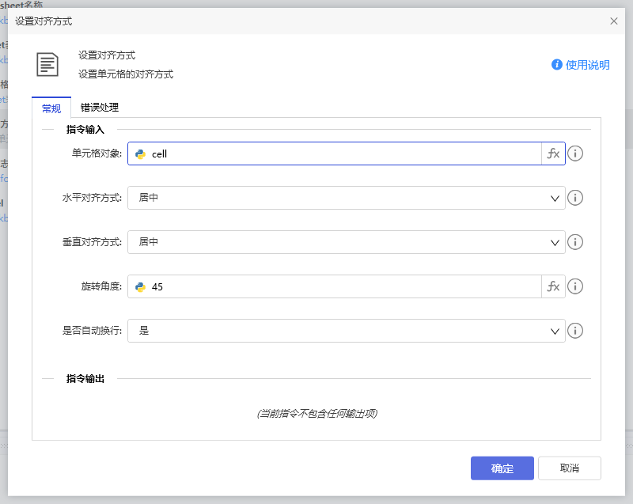This screenshot has width=633, height=504.
Task: Open the 水平对齐方式 dropdown
Action: (x=346, y=198)
